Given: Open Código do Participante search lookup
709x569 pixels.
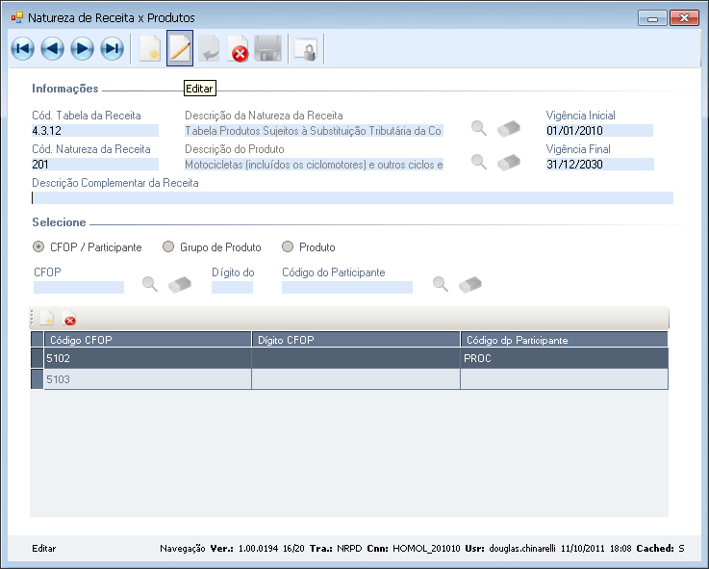Looking at the screenshot, I should coord(440,284).
